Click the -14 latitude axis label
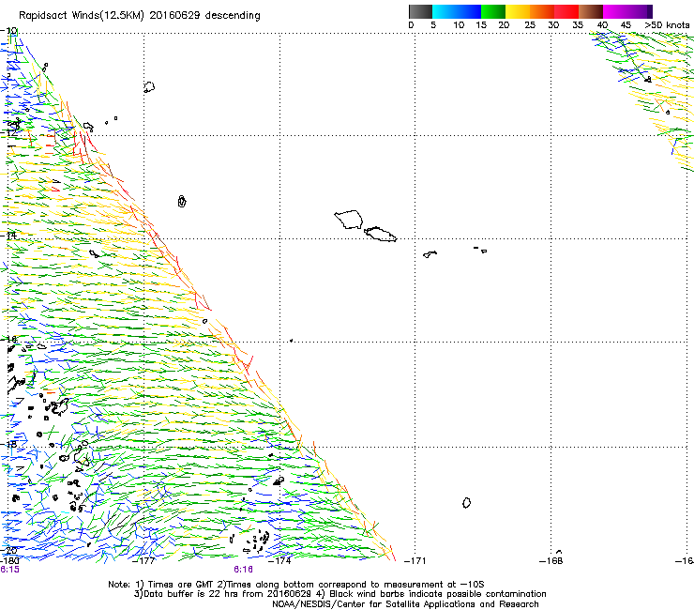 click(x=9, y=236)
